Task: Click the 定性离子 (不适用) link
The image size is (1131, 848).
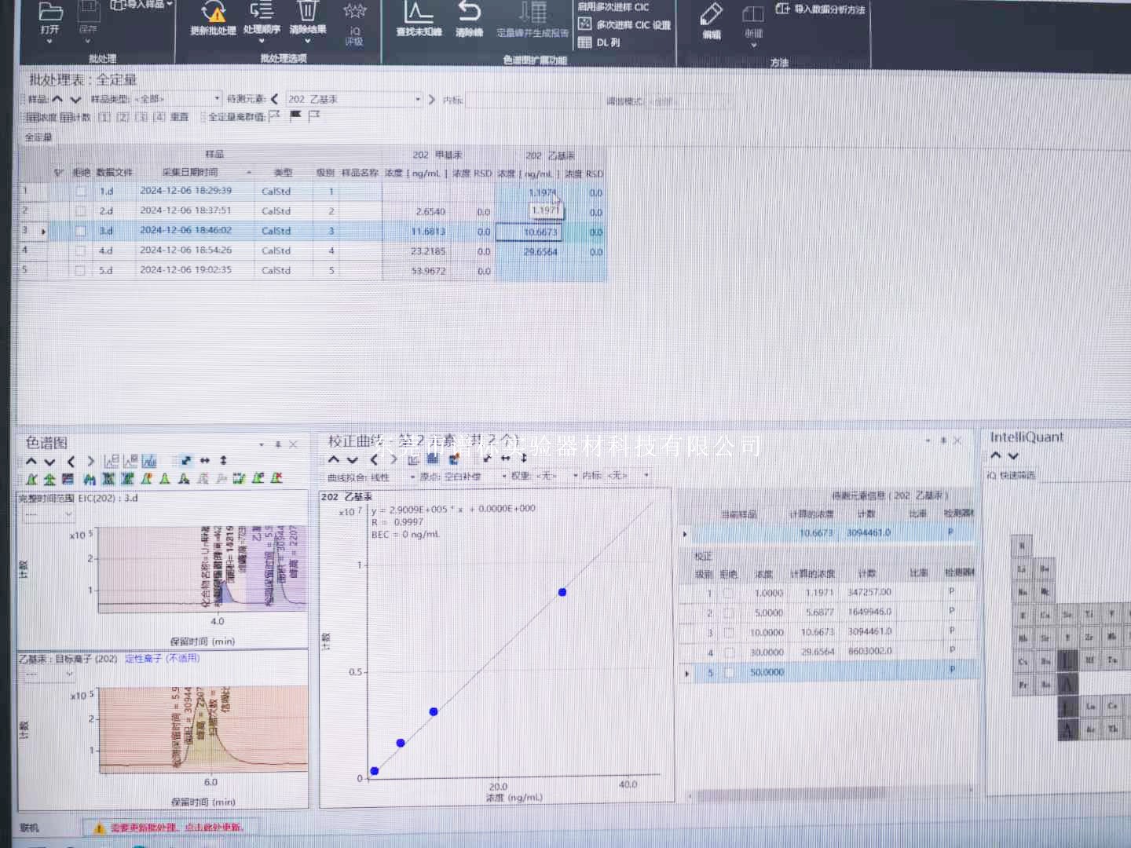Action: pos(162,659)
